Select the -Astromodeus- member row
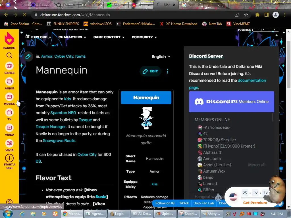The height and width of the screenshot is (218, 291). click(214, 127)
